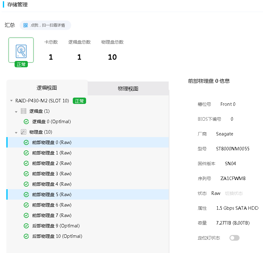Toggle the 定位灯状态 switch
Viewport: 263px width, 253px height.
point(234,238)
